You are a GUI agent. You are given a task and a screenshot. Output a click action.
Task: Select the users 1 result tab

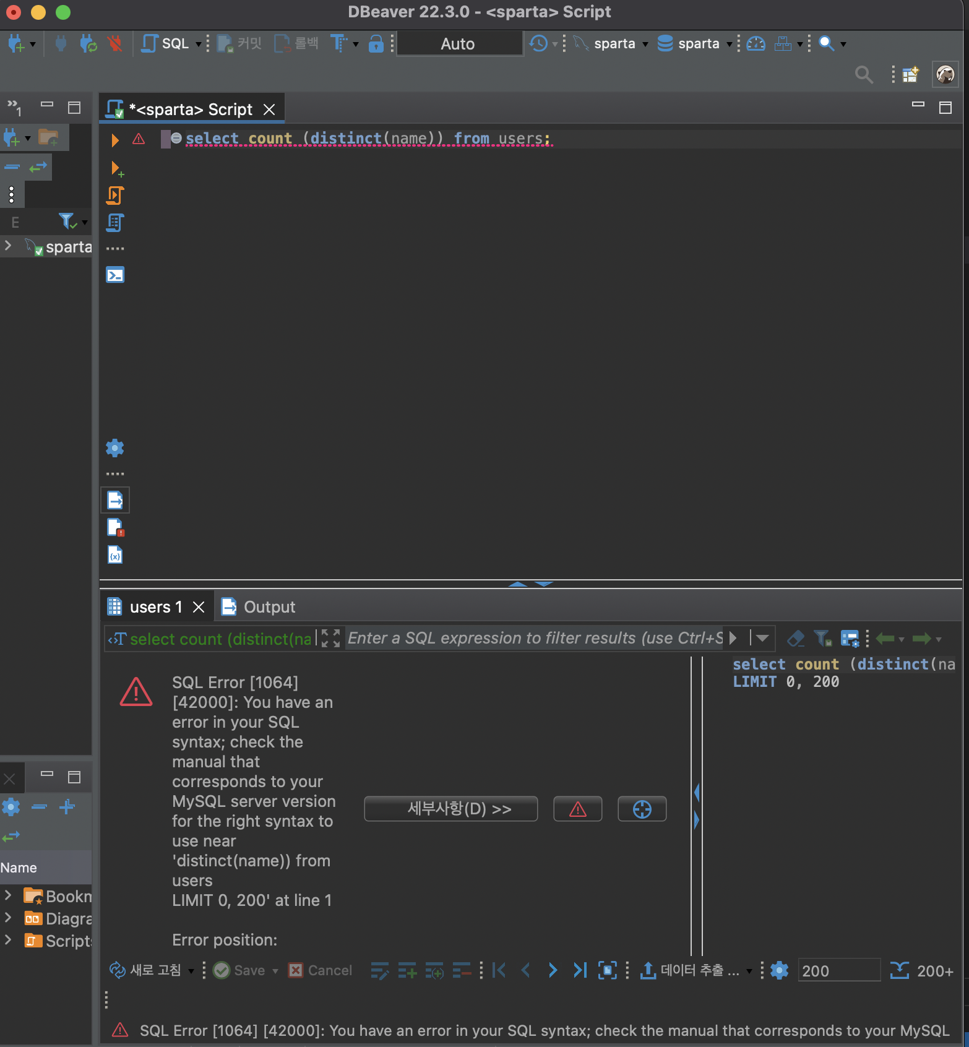(156, 607)
